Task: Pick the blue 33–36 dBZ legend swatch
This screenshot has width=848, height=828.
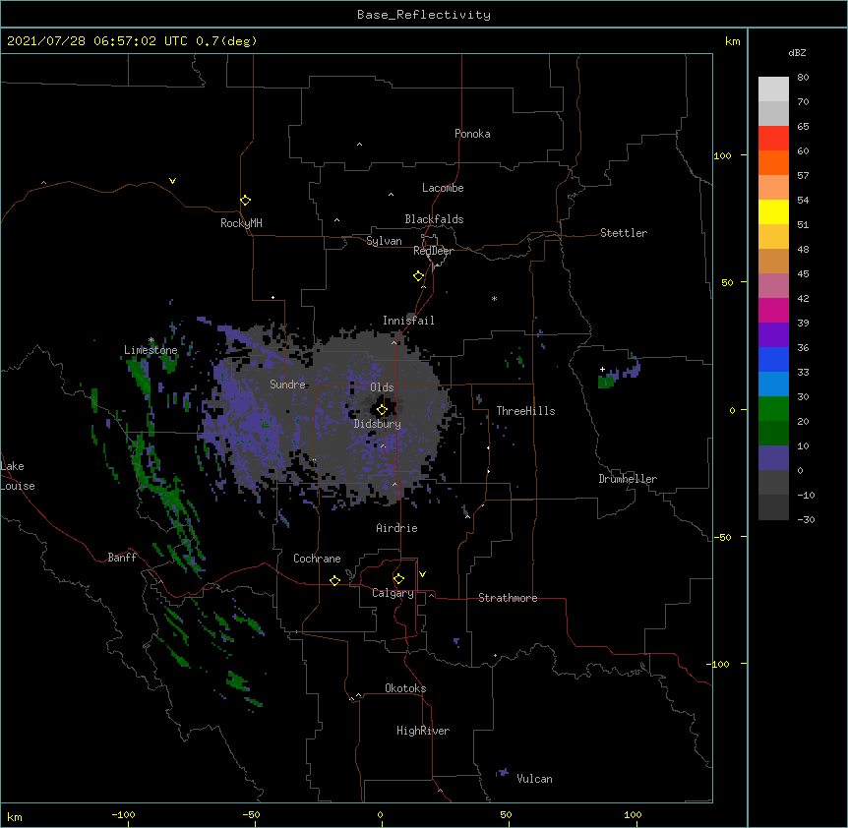Action: click(x=773, y=359)
